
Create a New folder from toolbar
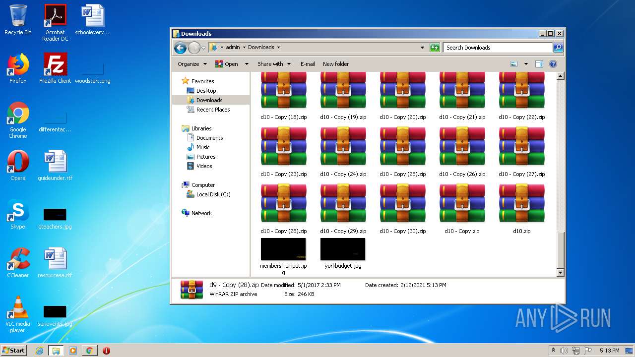click(x=336, y=64)
